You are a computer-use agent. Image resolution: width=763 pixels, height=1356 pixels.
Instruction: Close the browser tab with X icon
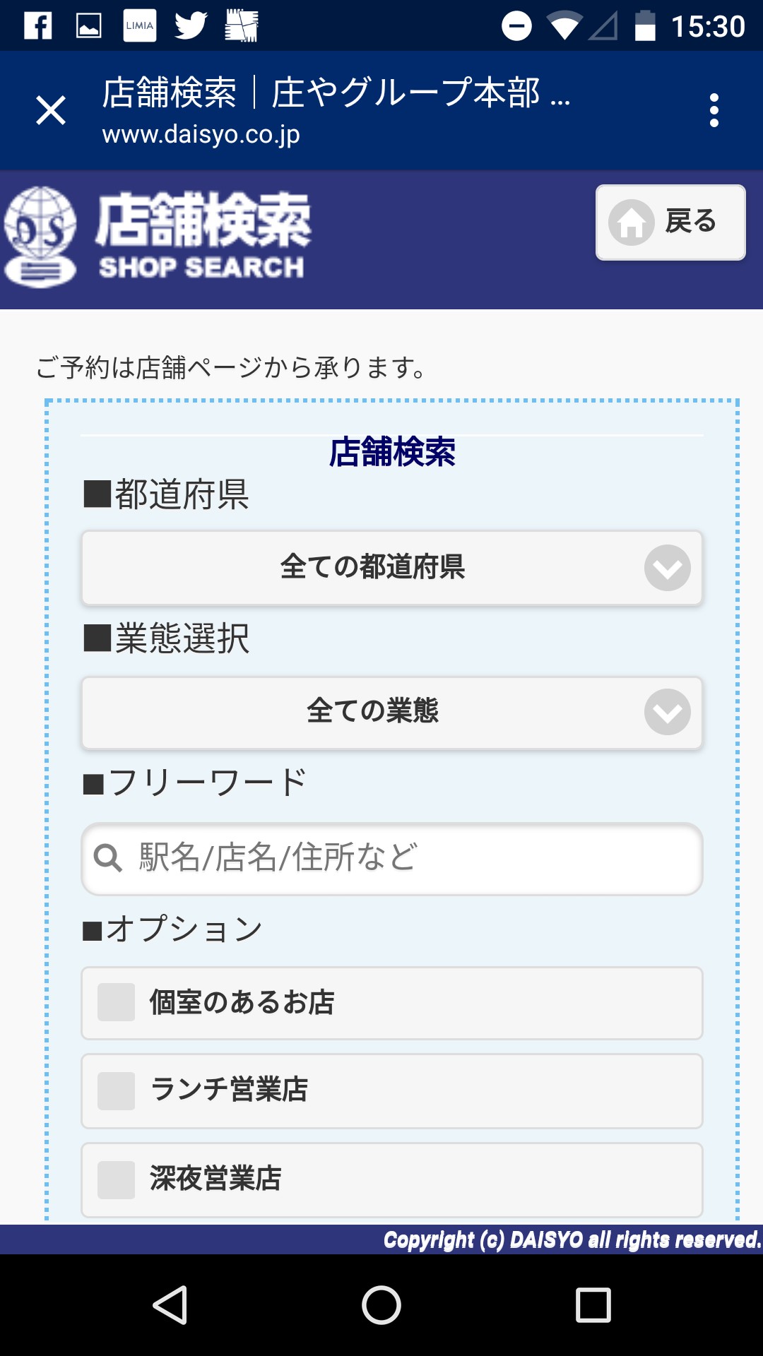tap(51, 111)
